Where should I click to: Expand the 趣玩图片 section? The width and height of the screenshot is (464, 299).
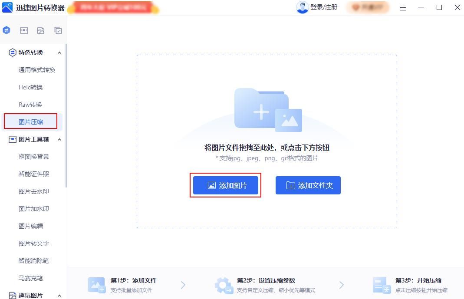(59, 295)
